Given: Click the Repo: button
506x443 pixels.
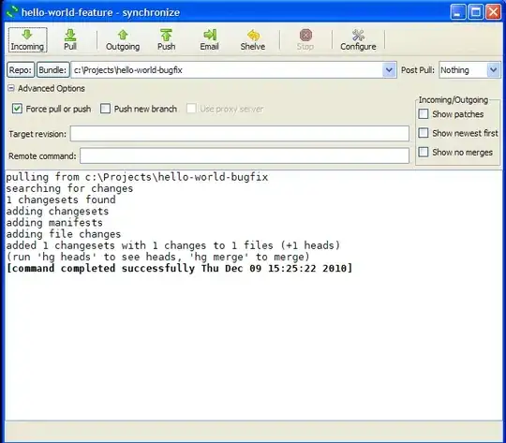Looking at the screenshot, I should pos(21,70).
